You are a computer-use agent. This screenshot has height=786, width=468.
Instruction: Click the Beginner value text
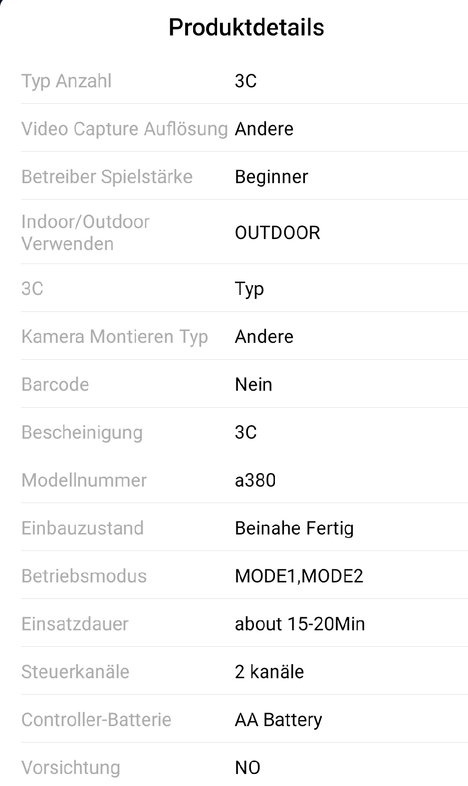tap(271, 177)
